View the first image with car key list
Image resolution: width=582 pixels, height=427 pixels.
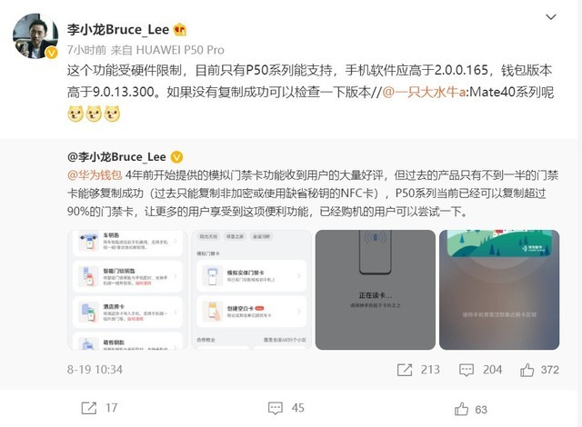pyautogui.click(x=127, y=290)
